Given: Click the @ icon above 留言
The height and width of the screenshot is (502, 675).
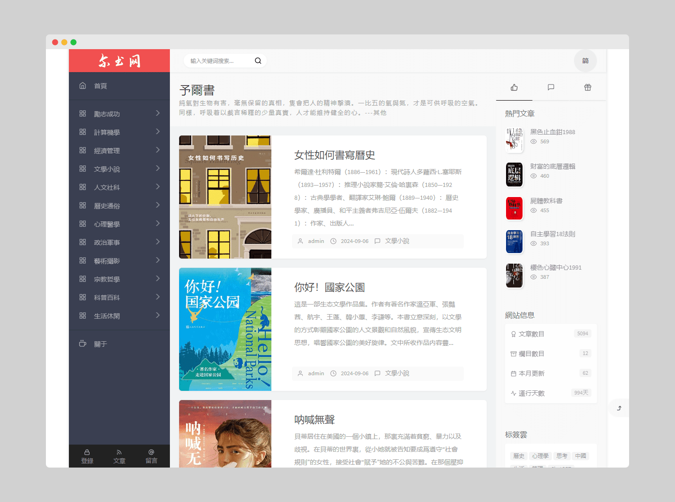Looking at the screenshot, I should tap(151, 451).
